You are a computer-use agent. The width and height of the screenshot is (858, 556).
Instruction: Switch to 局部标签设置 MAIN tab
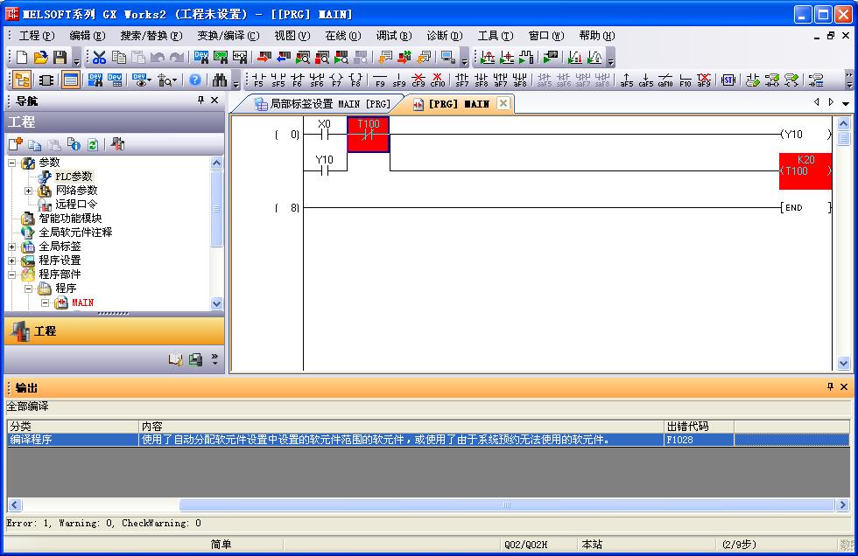(322, 104)
